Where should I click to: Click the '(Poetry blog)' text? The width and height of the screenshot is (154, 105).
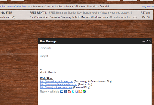coord(85,84)
